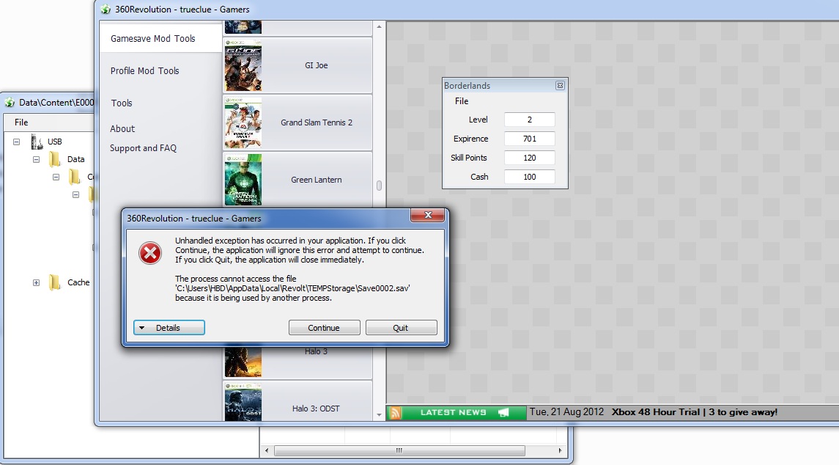
Task: Click the game list vertical scrollbar handle
Action: [379, 186]
